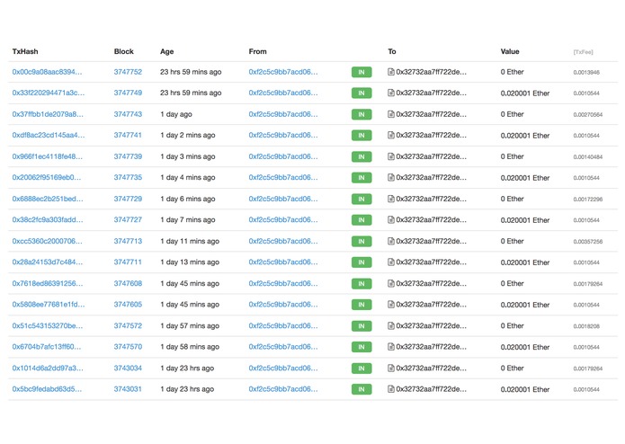Select age text '1 day 57 mins ago'

tap(190, 325)
